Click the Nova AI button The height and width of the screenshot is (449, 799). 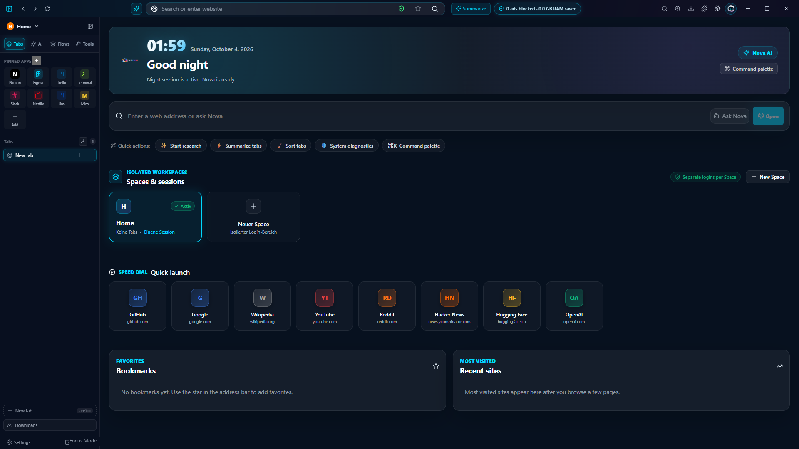coord(758,53)
